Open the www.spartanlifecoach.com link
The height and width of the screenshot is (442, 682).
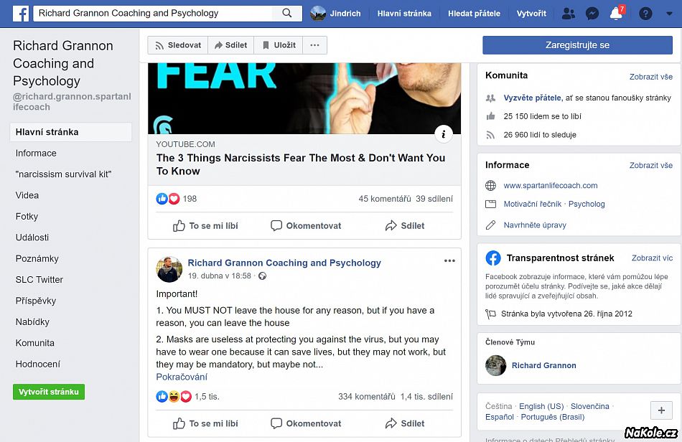(550, 186)
